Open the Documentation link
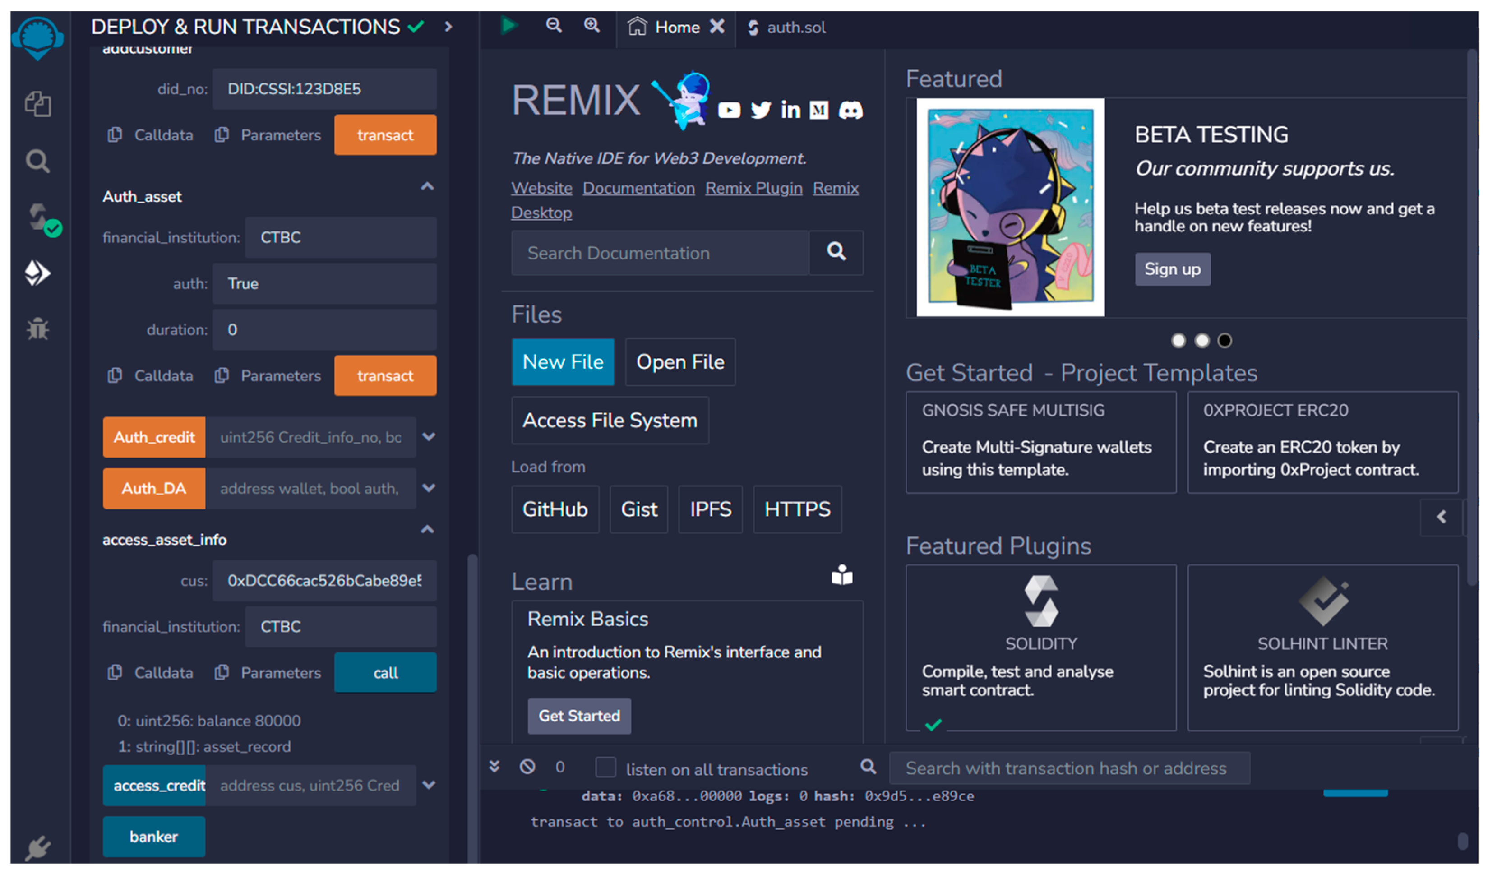The image size is (1488, 874). pyautogui.click(x=639, y=189)
